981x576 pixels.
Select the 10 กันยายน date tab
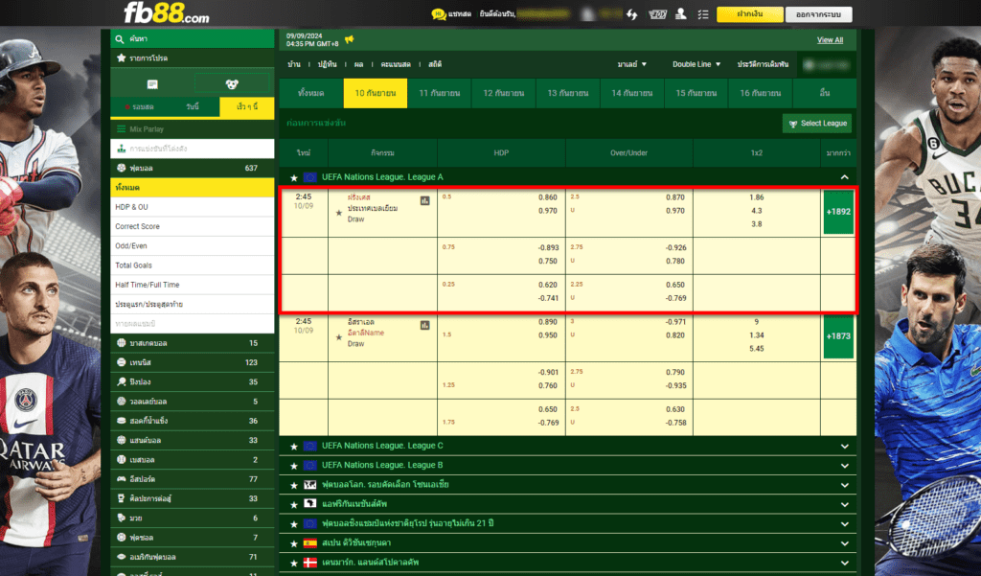pyautogui.click(x=376, y=93)
